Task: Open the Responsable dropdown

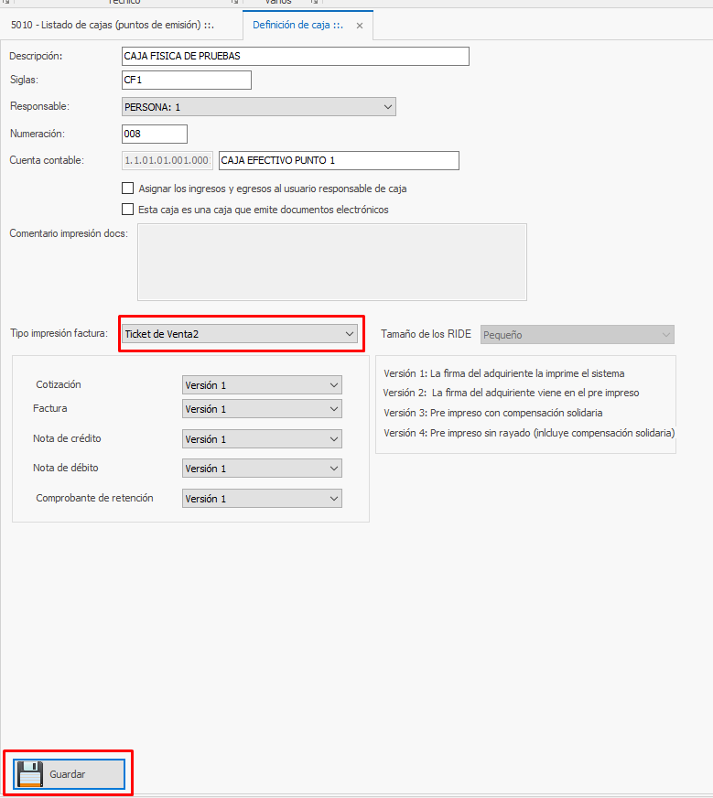Action: (258, 107)
